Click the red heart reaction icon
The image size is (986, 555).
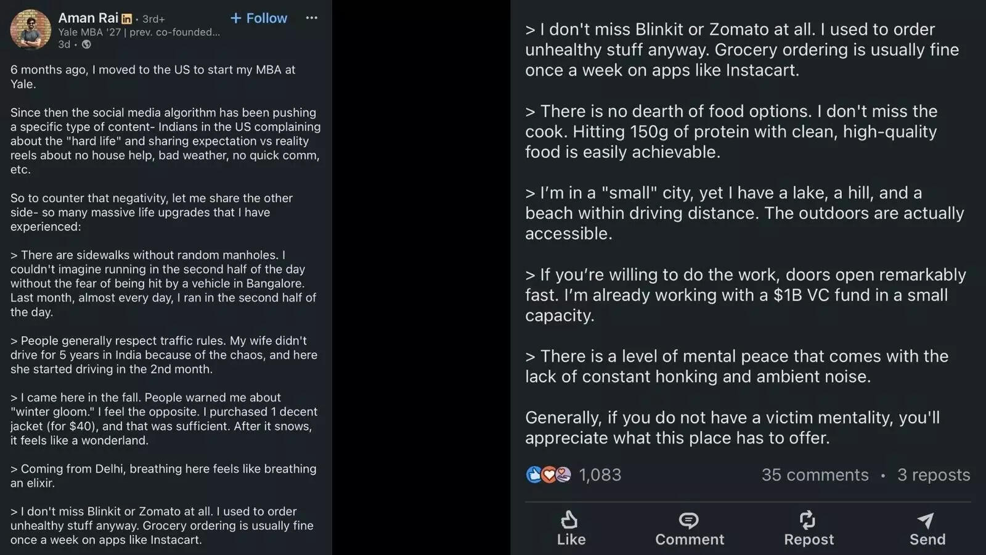pos(548,475)
